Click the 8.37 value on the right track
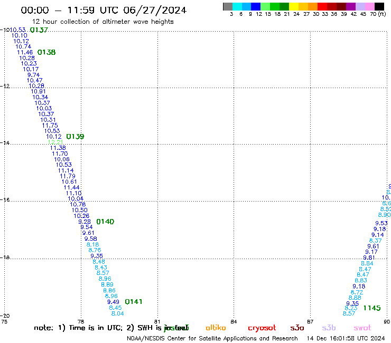 pyautogui.click(x=375, y=241)
